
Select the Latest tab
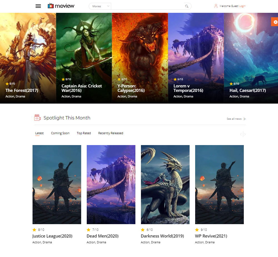(x=39, y=133)
